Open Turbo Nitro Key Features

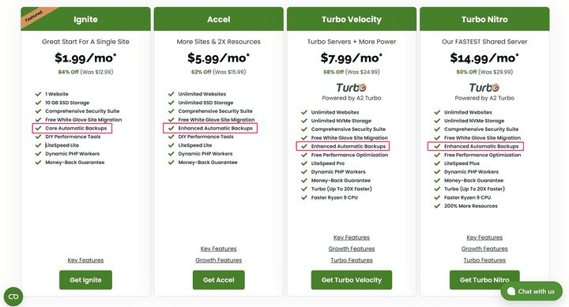(484, 238)
